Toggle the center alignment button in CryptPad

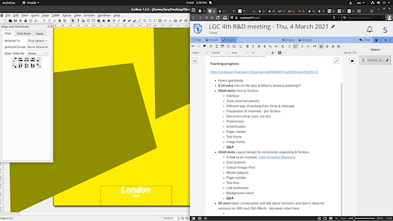(x=327, y=46)
